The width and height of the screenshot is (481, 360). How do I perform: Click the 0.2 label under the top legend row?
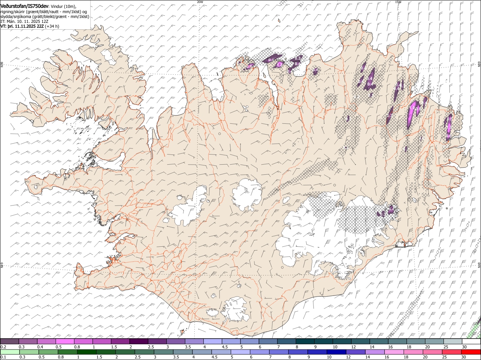3,347
